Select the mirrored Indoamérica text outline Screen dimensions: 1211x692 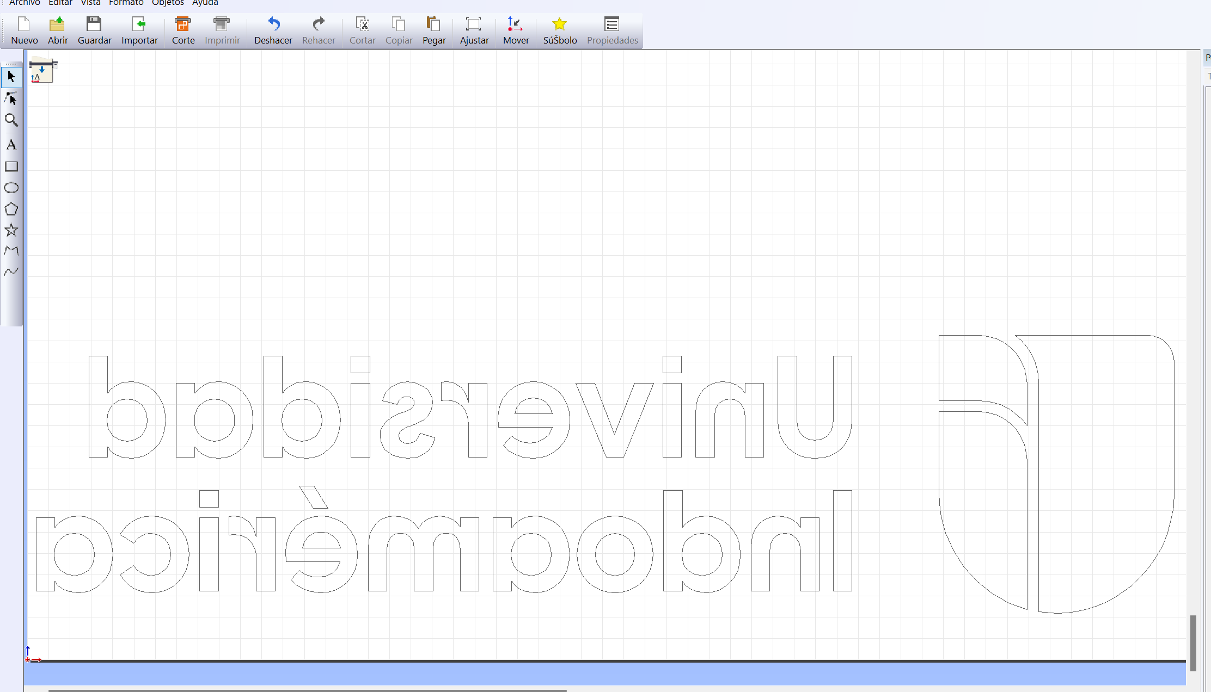(x=444, y=539)
